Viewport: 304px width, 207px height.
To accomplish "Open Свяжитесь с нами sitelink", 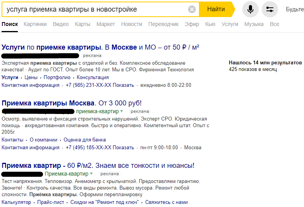I will [166, 202].
